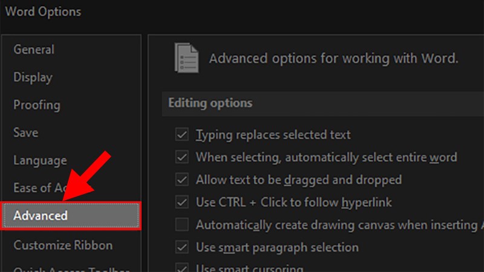The image size is (484, 272).
Task: Click the Advanced options document icon
Action: point(186,58)
